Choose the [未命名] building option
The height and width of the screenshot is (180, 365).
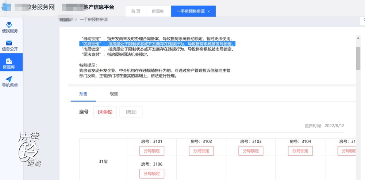105,112
